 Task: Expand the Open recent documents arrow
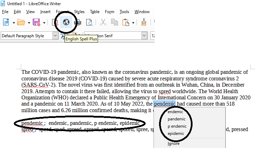29,23
